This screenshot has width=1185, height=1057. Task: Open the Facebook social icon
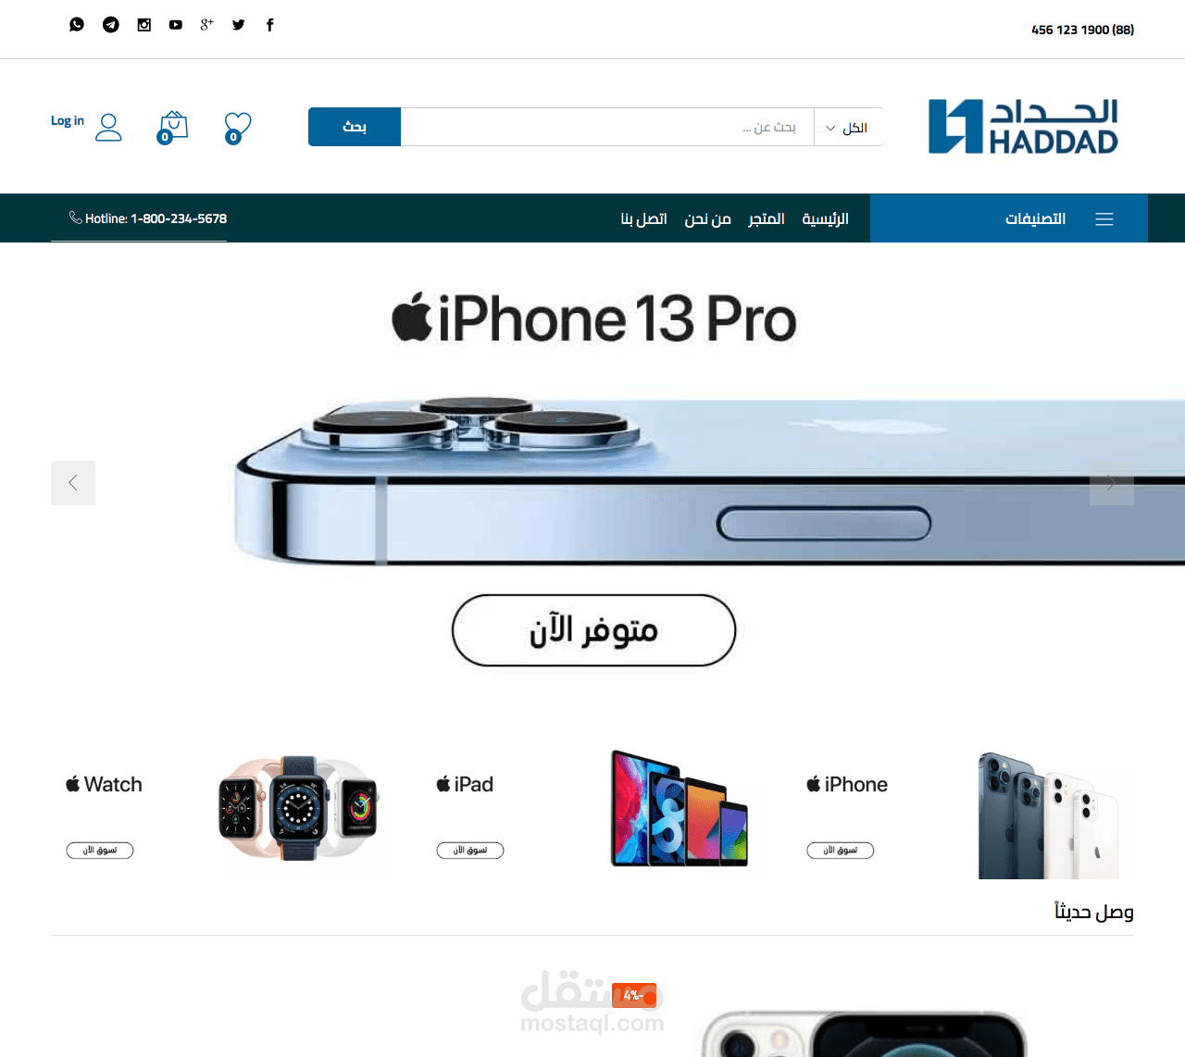pyautogui.click(x=270, y=25)
